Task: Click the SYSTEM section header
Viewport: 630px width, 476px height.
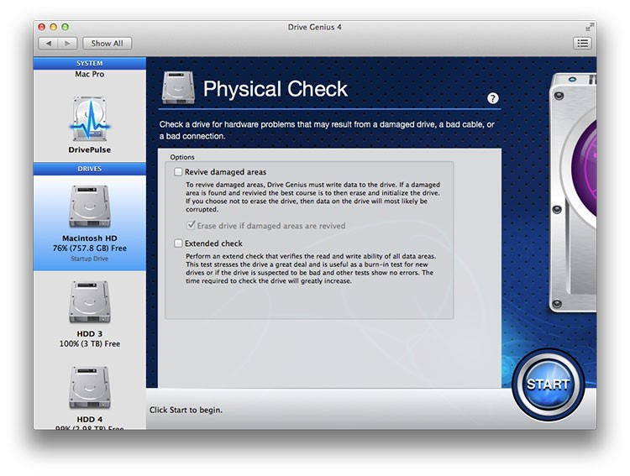Action: (90, 63)
